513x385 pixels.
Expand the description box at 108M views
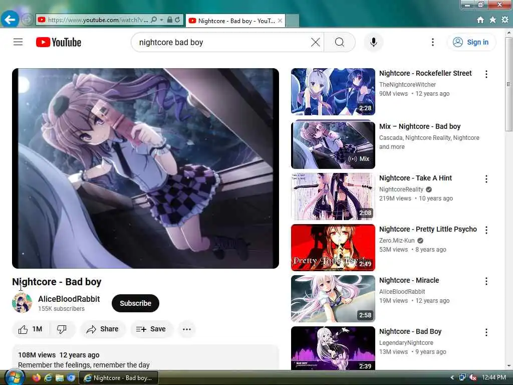(145, 358)
